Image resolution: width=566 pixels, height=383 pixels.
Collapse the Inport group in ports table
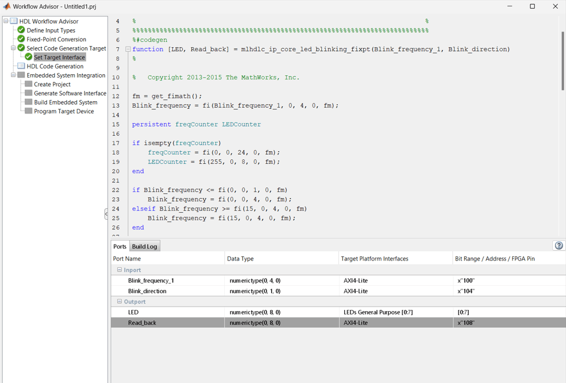[x=120, y=270]
